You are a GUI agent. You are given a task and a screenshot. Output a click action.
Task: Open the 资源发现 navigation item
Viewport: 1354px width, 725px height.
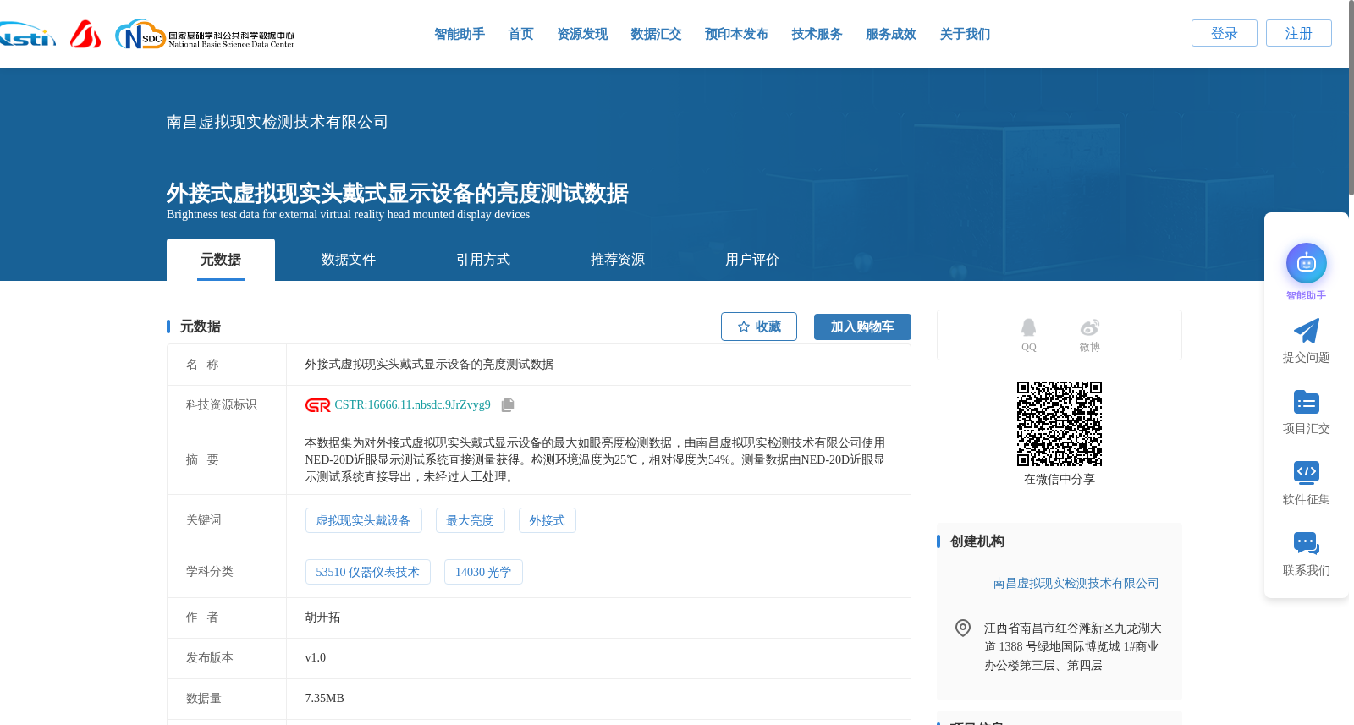point(582,34)
